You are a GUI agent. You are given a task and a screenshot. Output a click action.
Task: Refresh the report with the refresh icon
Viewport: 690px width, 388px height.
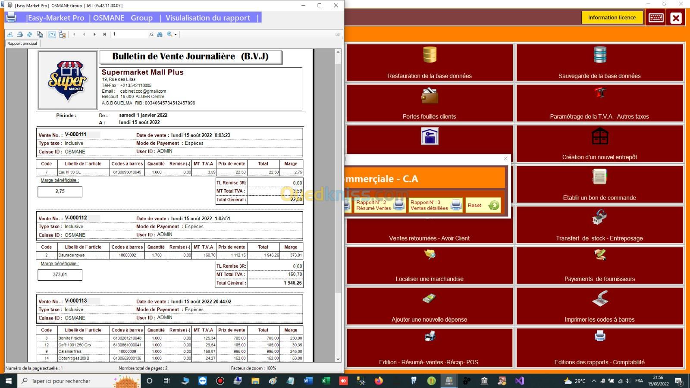tap(30, 34)
